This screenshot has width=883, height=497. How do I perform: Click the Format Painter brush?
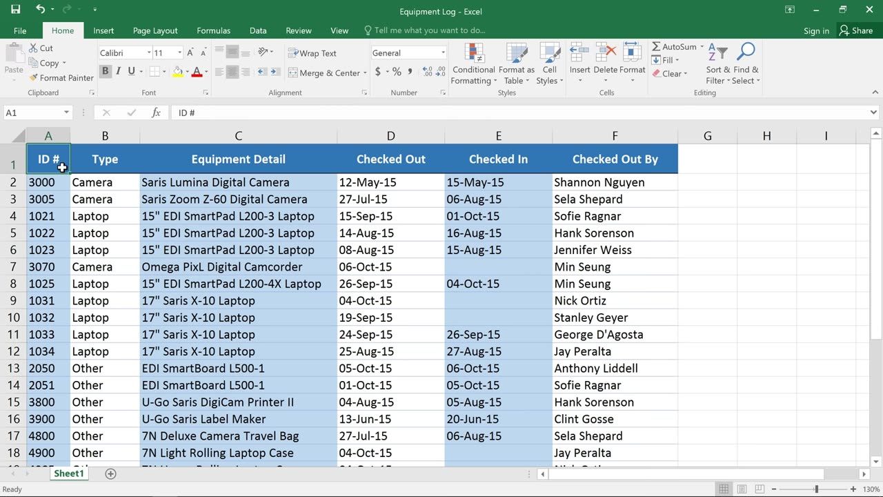(33, 78)
